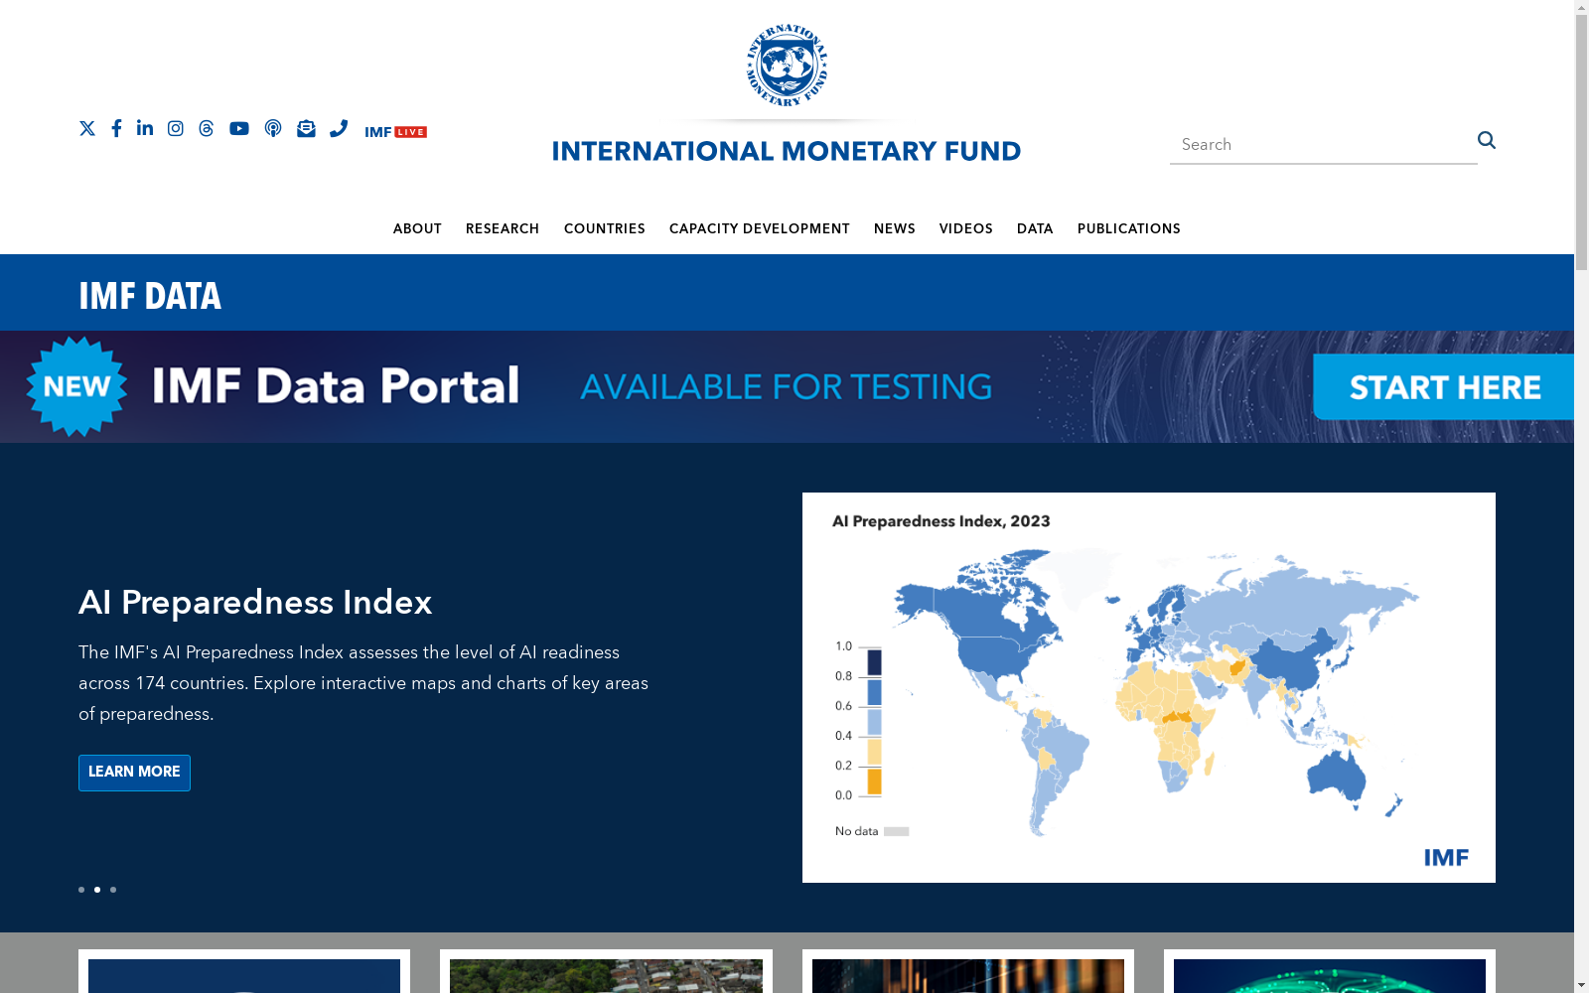The height and width of the screenshot is (993, 1589).
Task: Open the IMF YouTube channel icon
Action: (x=239, y=128)
